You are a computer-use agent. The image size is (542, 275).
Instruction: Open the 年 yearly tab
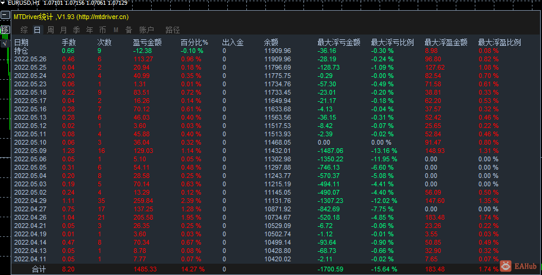tap(89, 30)
